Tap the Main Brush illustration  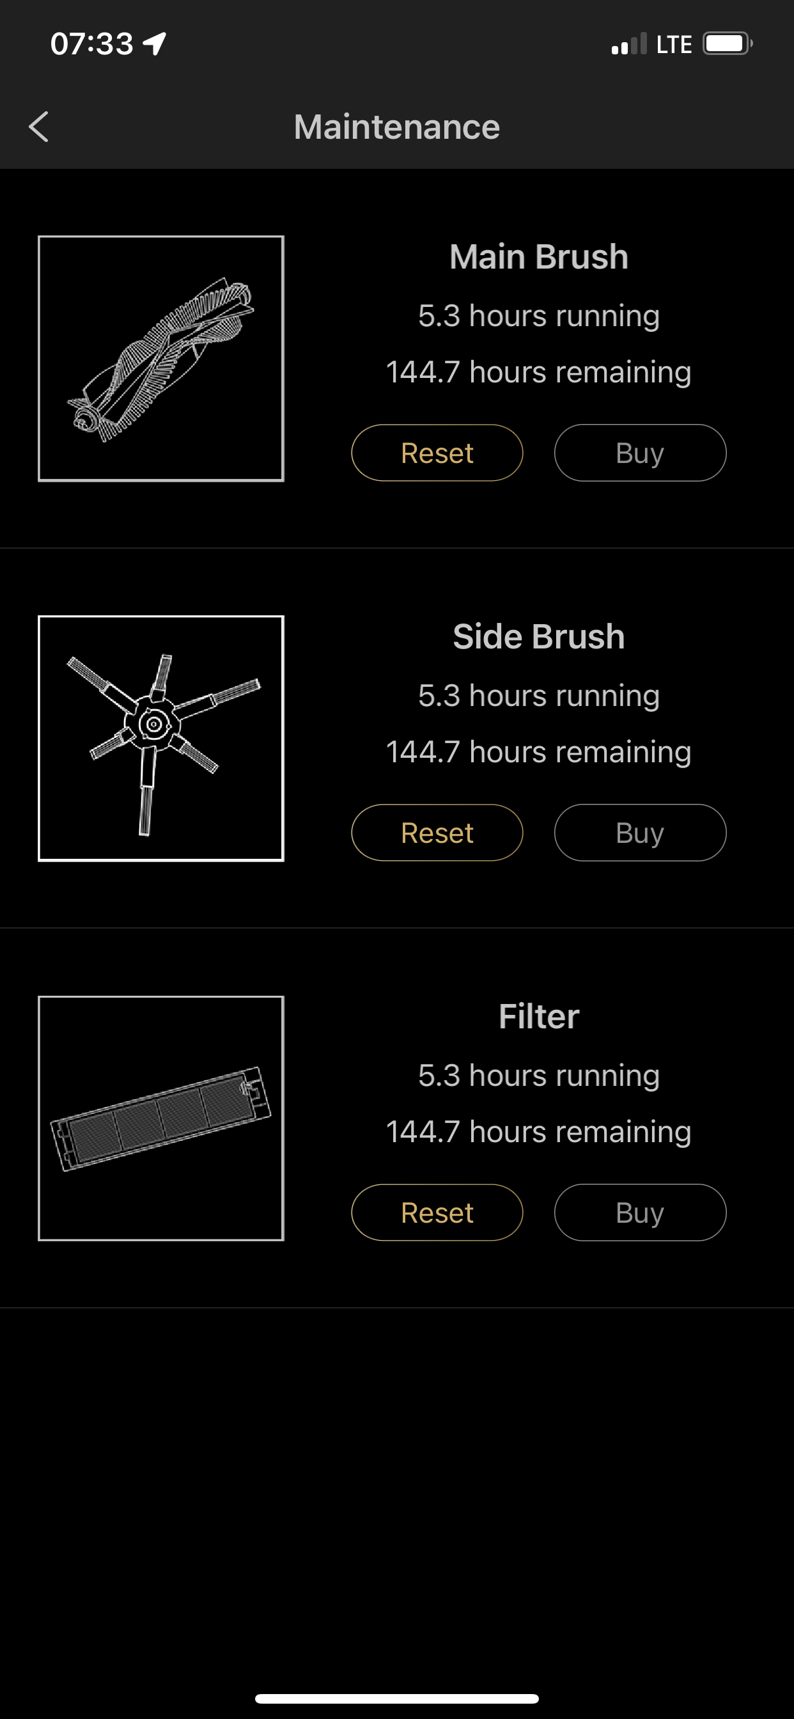click(x=161, y=358)
